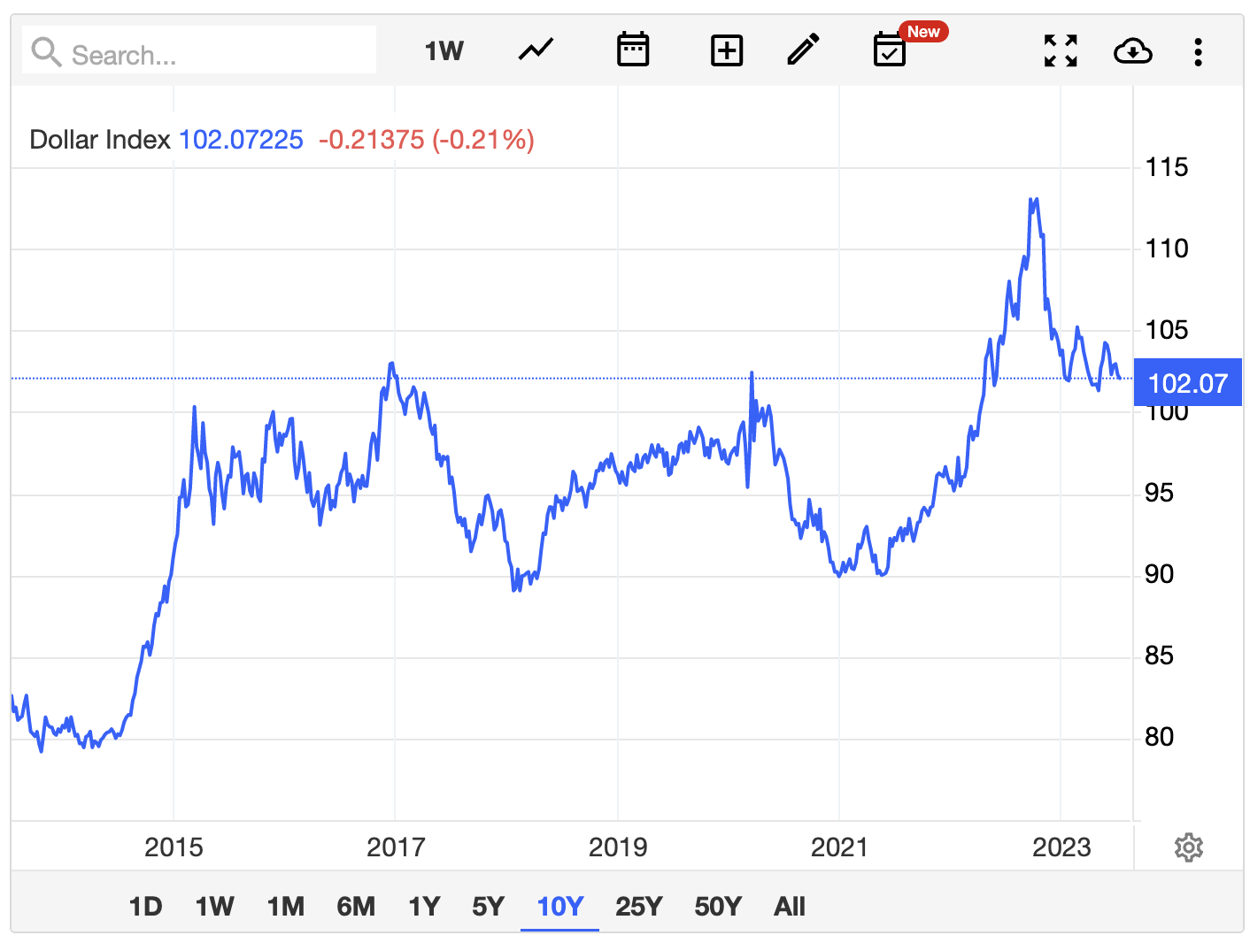
Task: Select the pencil drawing tool
Action: (803, 50)
